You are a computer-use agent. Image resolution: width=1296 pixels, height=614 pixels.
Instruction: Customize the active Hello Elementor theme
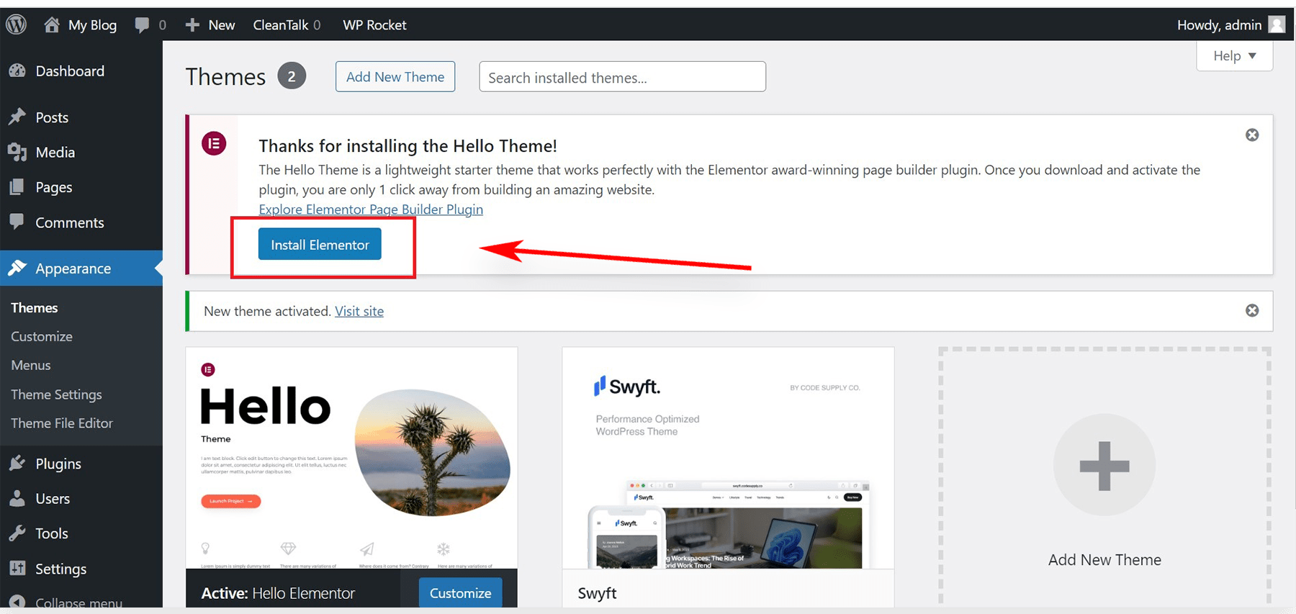coord(460,592)
